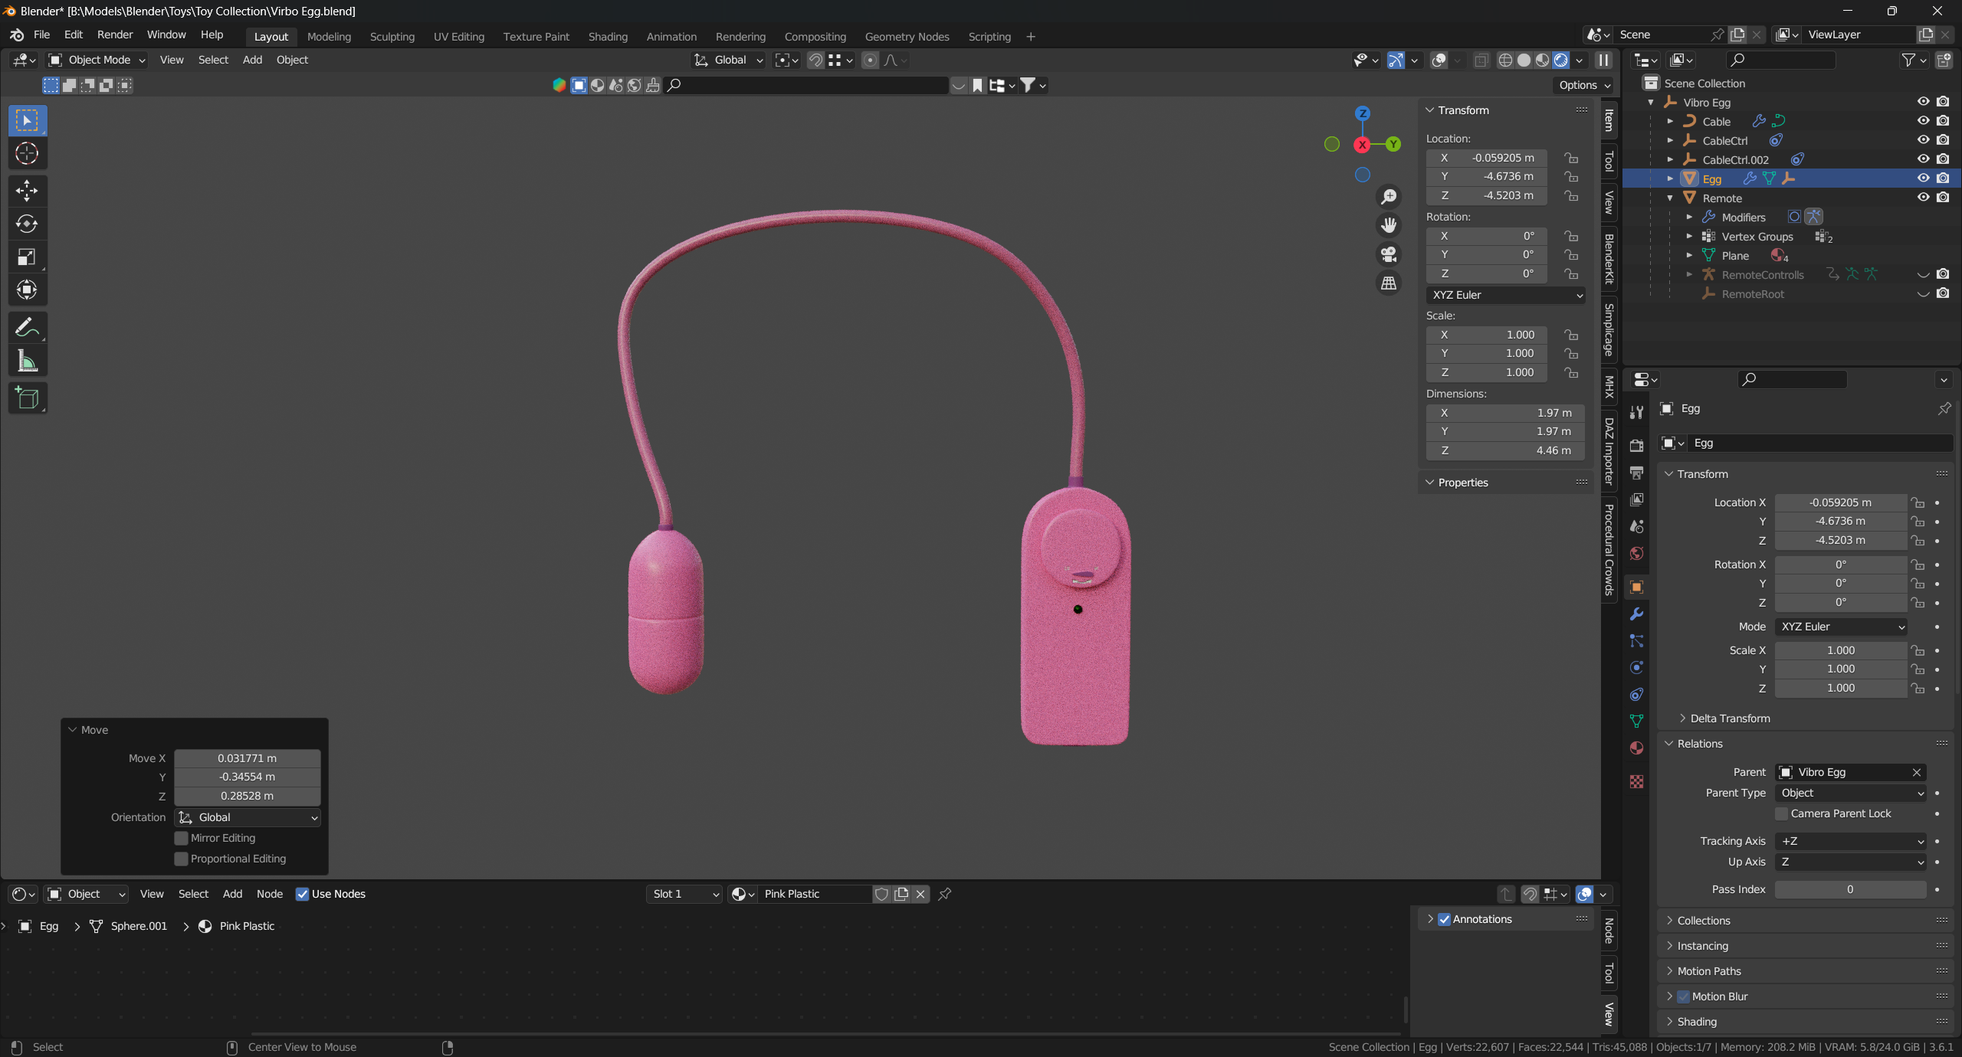1962x1057 pixels.
Task: Uncheck Use Nodes checkbox
Action: click(303, 894)
